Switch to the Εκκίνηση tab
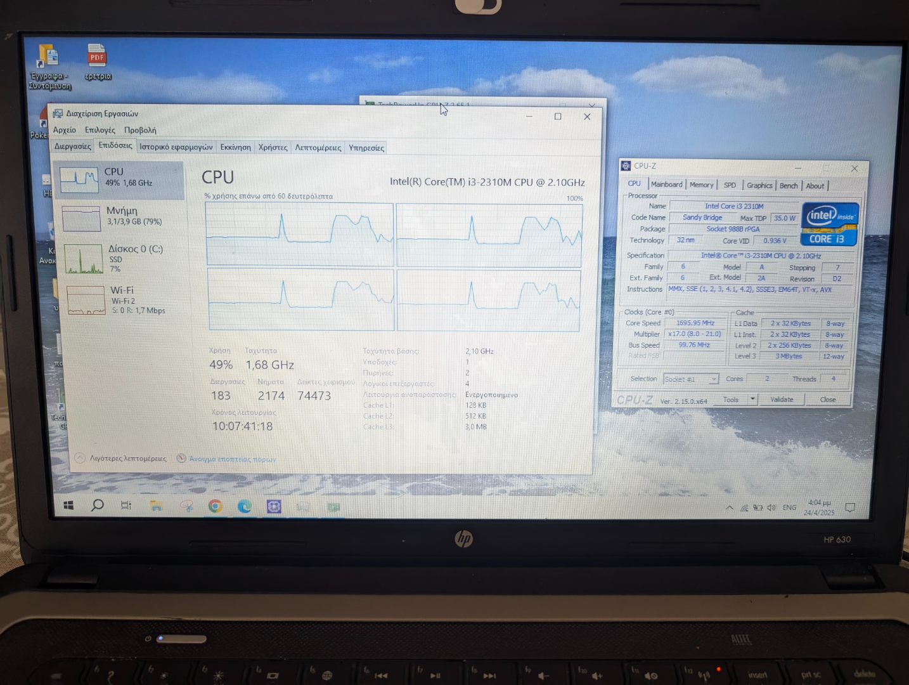909x685 pixels. coord(235,147)
